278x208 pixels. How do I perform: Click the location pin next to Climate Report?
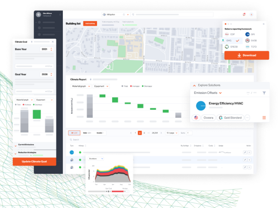click(x=91, y=79)
